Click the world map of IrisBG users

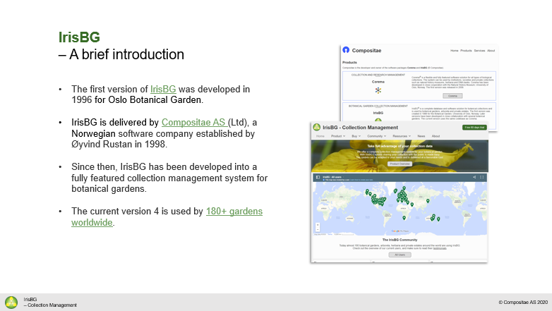(x=400, y=208)
